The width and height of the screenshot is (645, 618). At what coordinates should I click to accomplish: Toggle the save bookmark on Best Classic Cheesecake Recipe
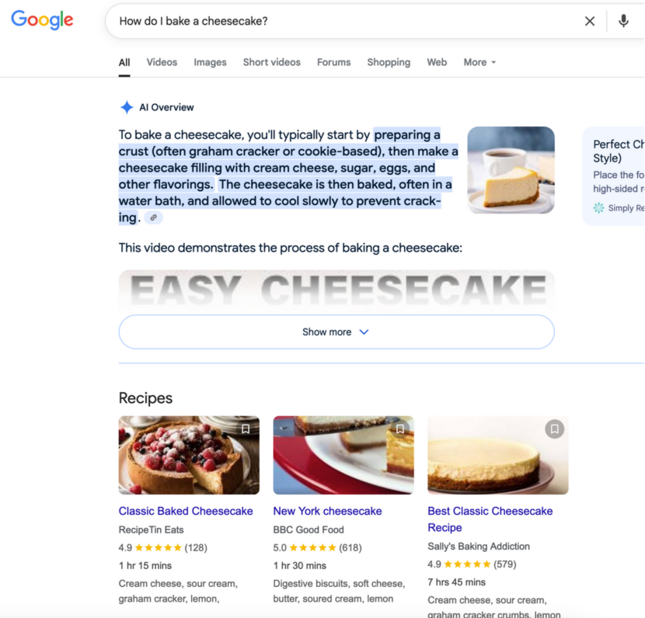[x=554, y=429]
